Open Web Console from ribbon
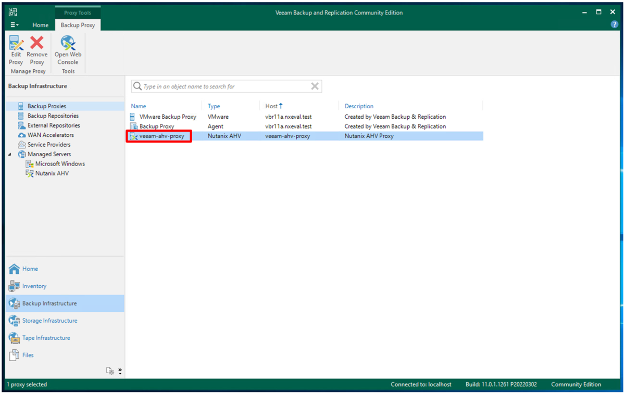 68,50
